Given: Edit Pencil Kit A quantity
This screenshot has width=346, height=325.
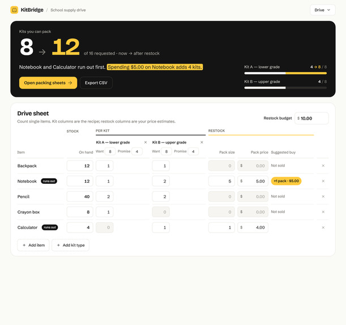Looking at the screenshot, I should 105,197.
